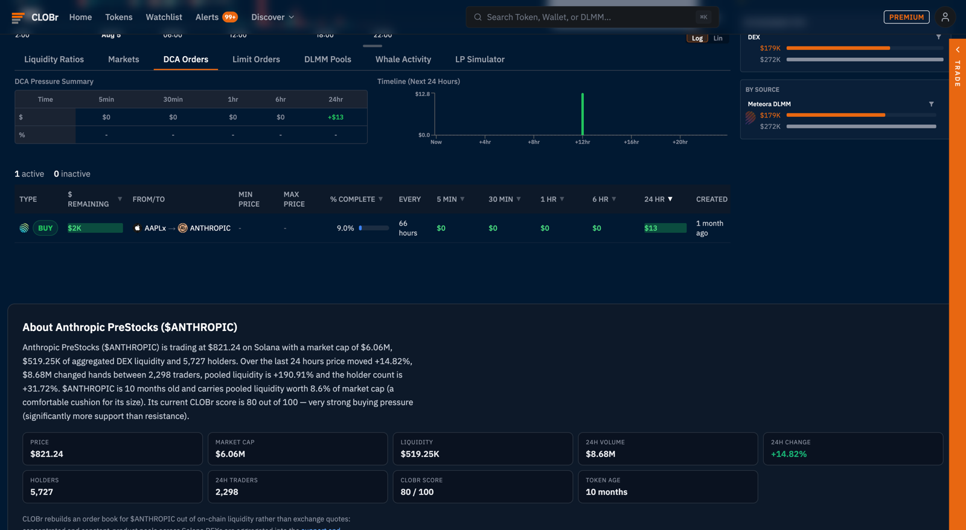
Task: Open the Whale Activity tab
Action: (x=403, y=59)
